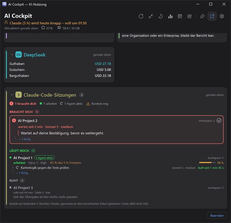Click the 'USD 27.18' Guthaben value

pyautogui.click(x=103, y=64)
